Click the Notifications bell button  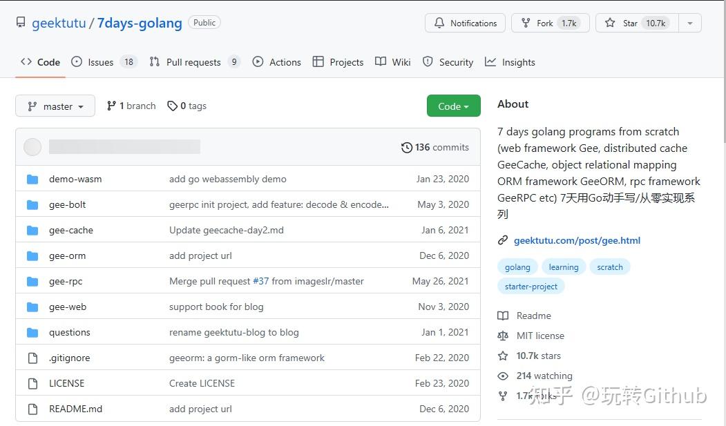coord(465,23)
